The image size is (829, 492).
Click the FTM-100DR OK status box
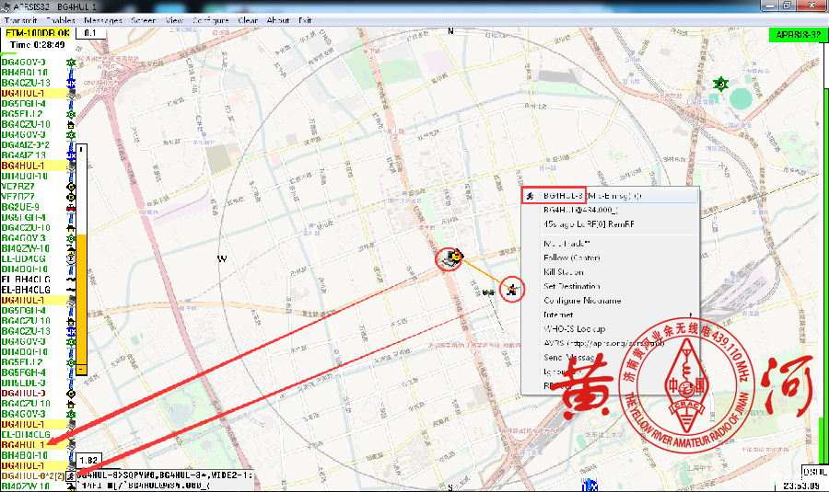pyautogui.click(x=38, y=33)
